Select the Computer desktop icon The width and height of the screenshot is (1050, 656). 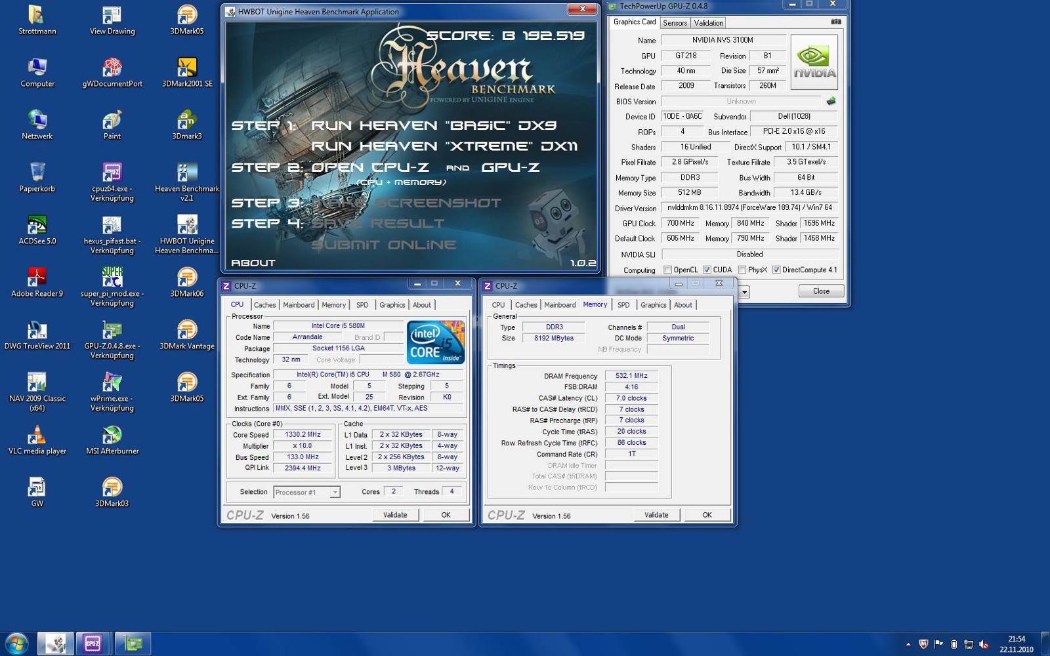(x=37, y=72)
